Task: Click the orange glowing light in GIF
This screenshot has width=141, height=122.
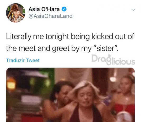Action: pos(11,84)
